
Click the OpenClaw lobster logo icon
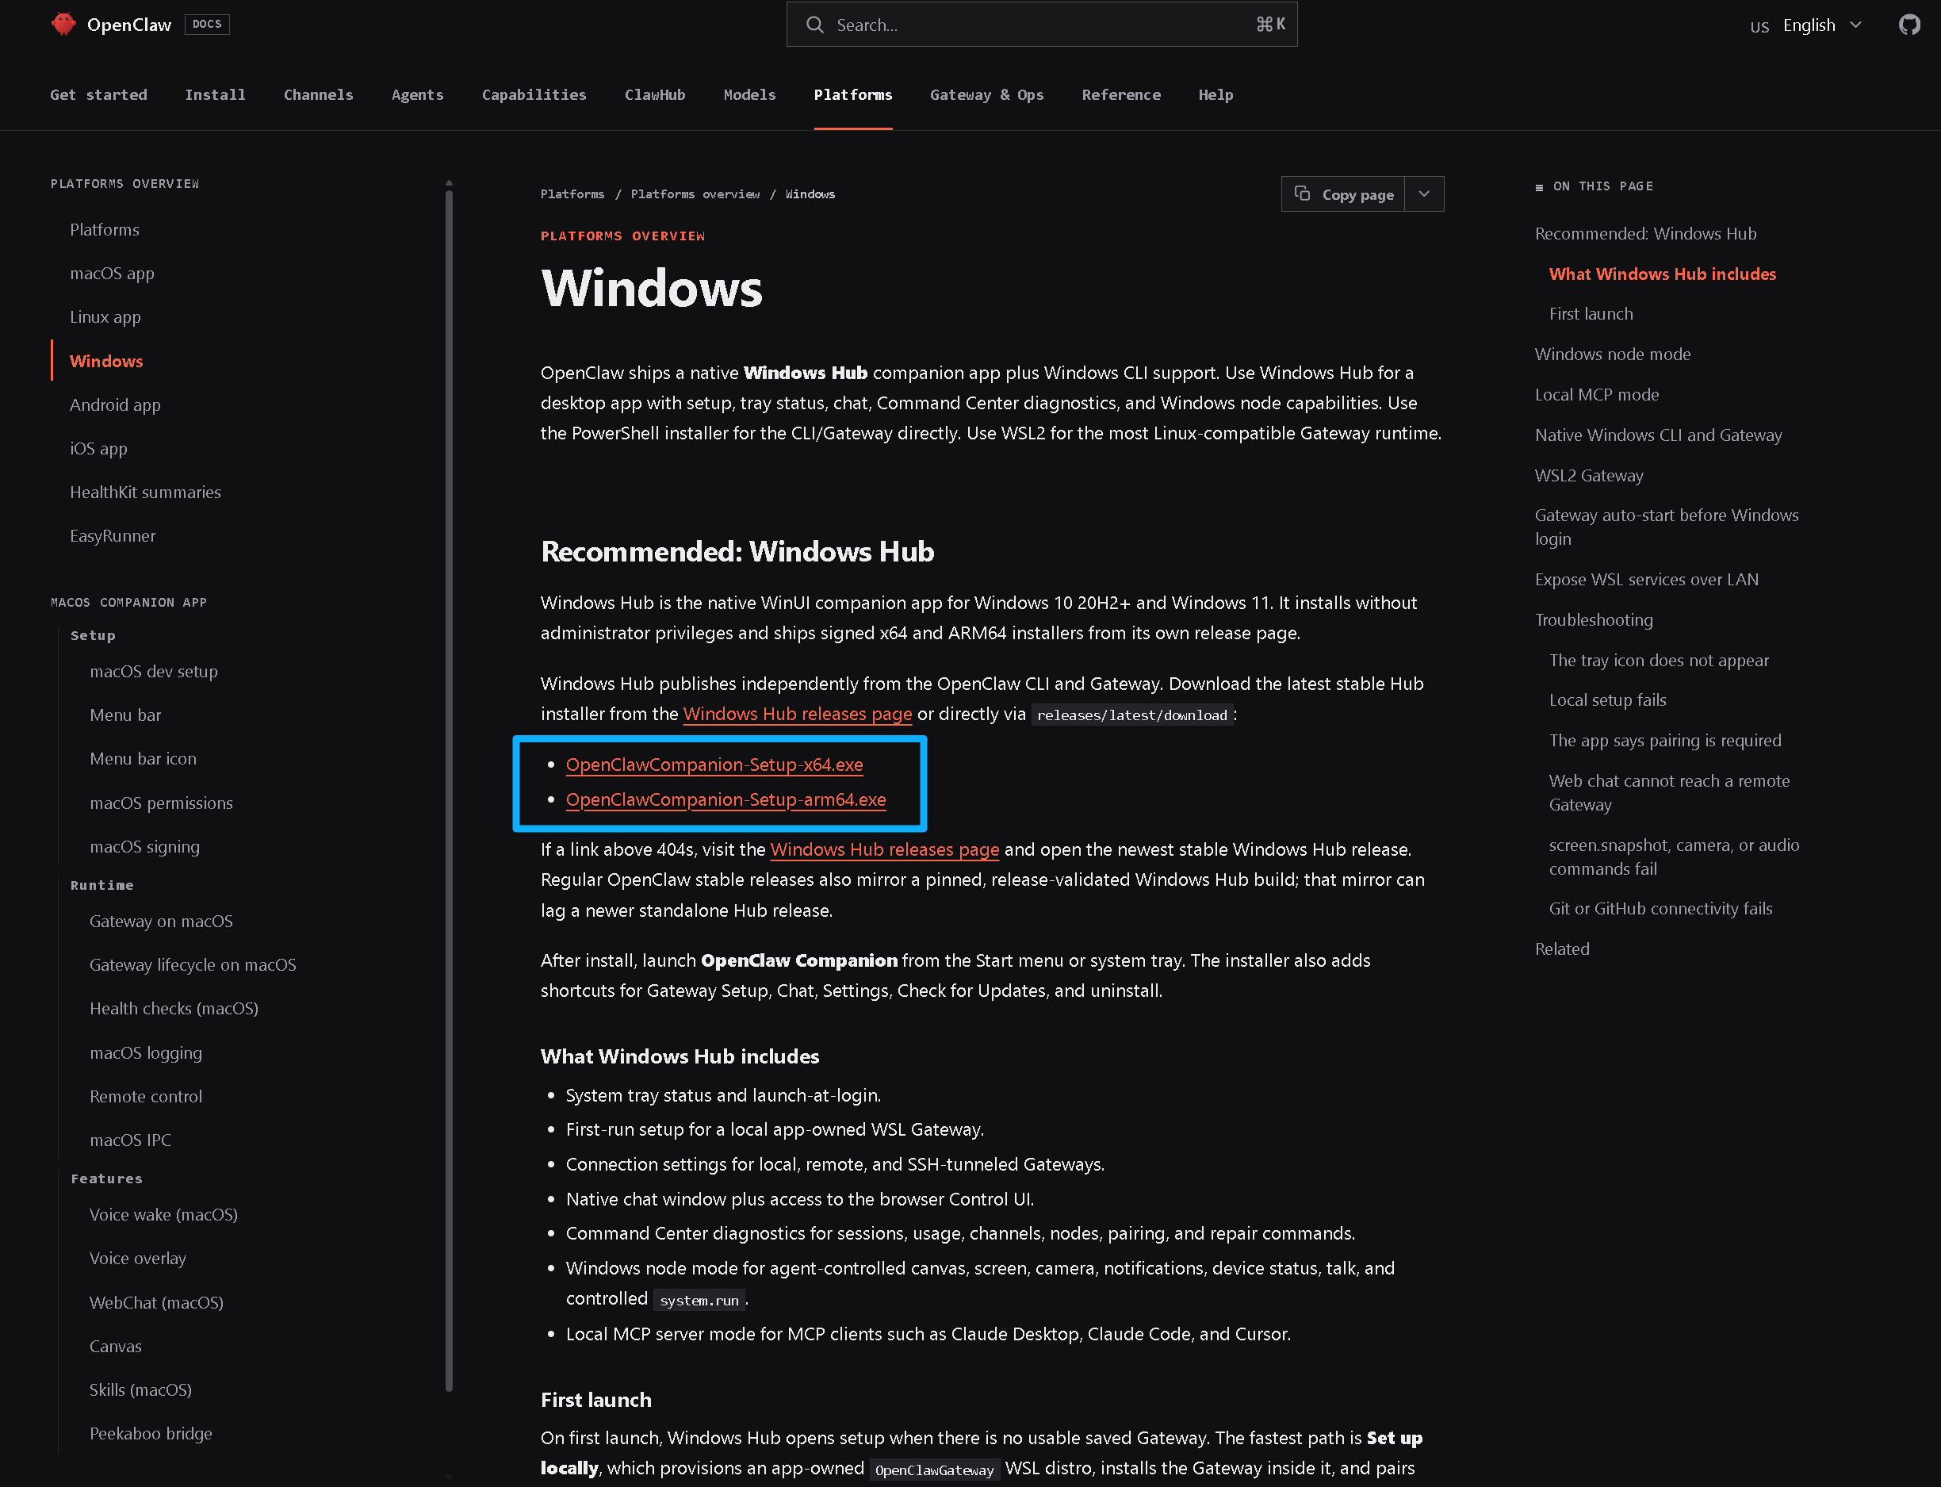point(63,24)
